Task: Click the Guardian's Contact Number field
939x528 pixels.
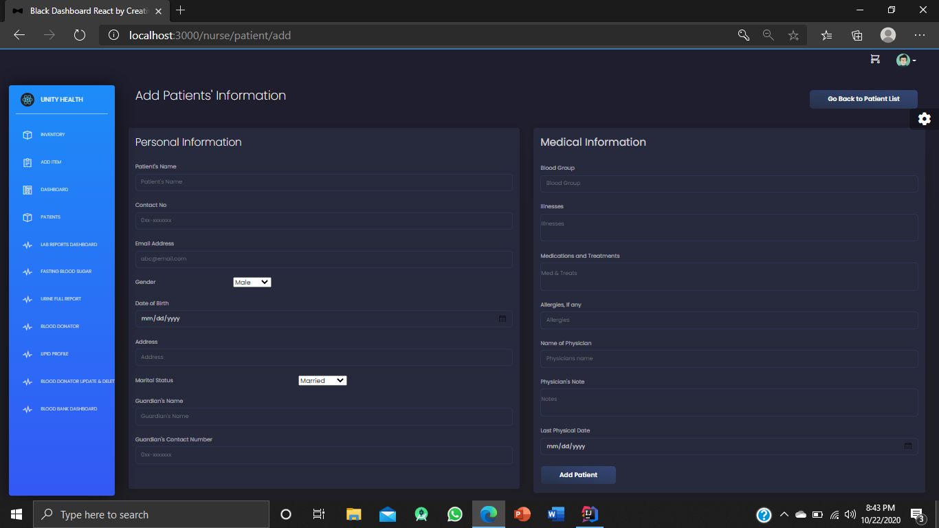Action: point(324,455)
